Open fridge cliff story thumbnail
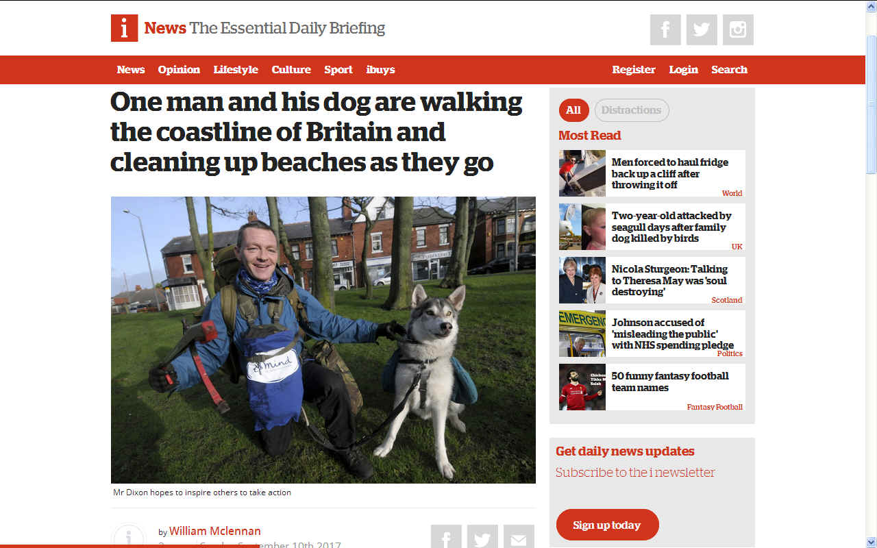This screenshot has width=877, height=548. point(582,173)
